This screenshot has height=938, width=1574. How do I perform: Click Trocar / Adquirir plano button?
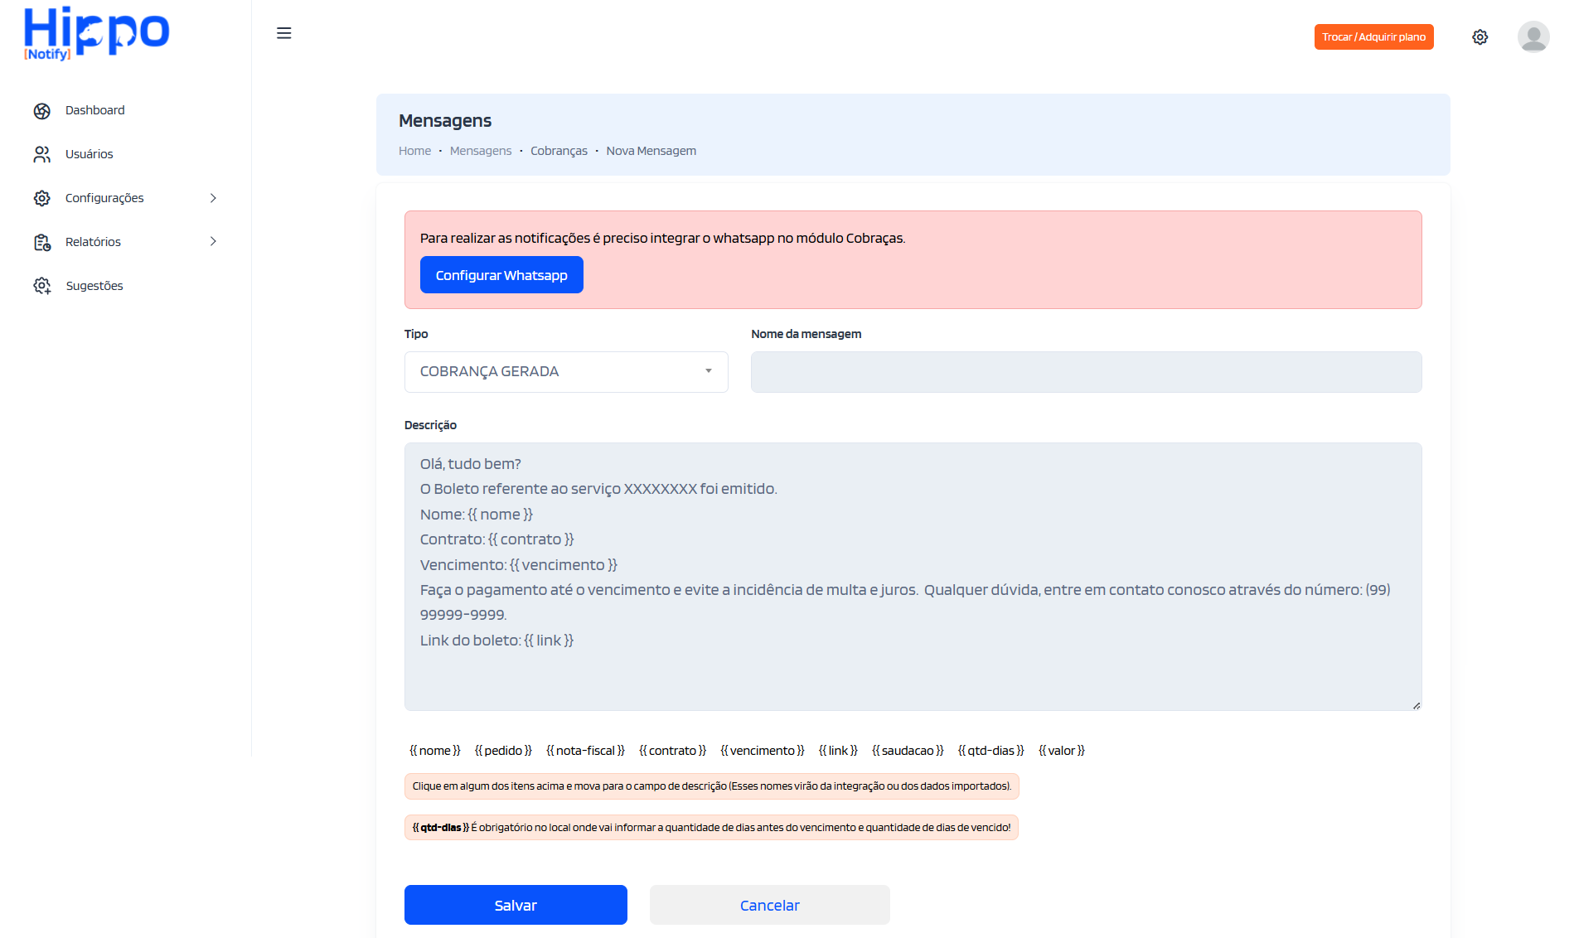(1373, 37)
